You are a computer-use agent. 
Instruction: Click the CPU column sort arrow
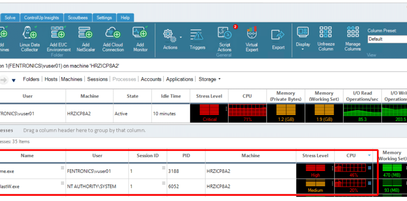pos(369,156)
